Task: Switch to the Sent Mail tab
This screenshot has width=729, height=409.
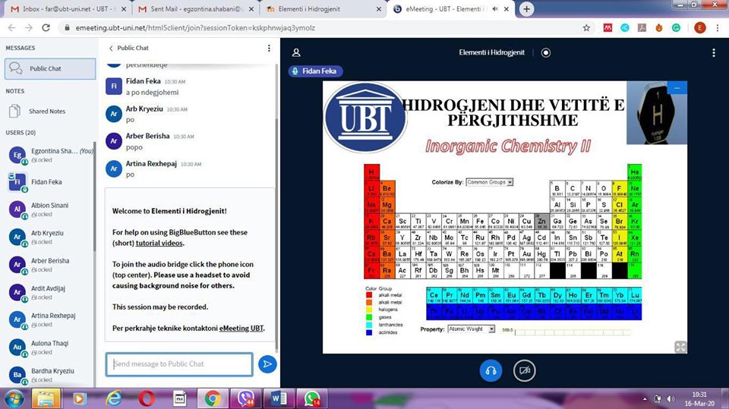Action: [190, 9]
